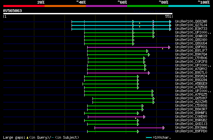Click the arrowhead ending the B3H733 cyan bar

[170, 29]
